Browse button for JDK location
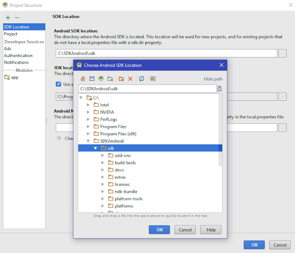Image resolution: width=295 pixels, height=253 pixels. (x=283, y=97)
